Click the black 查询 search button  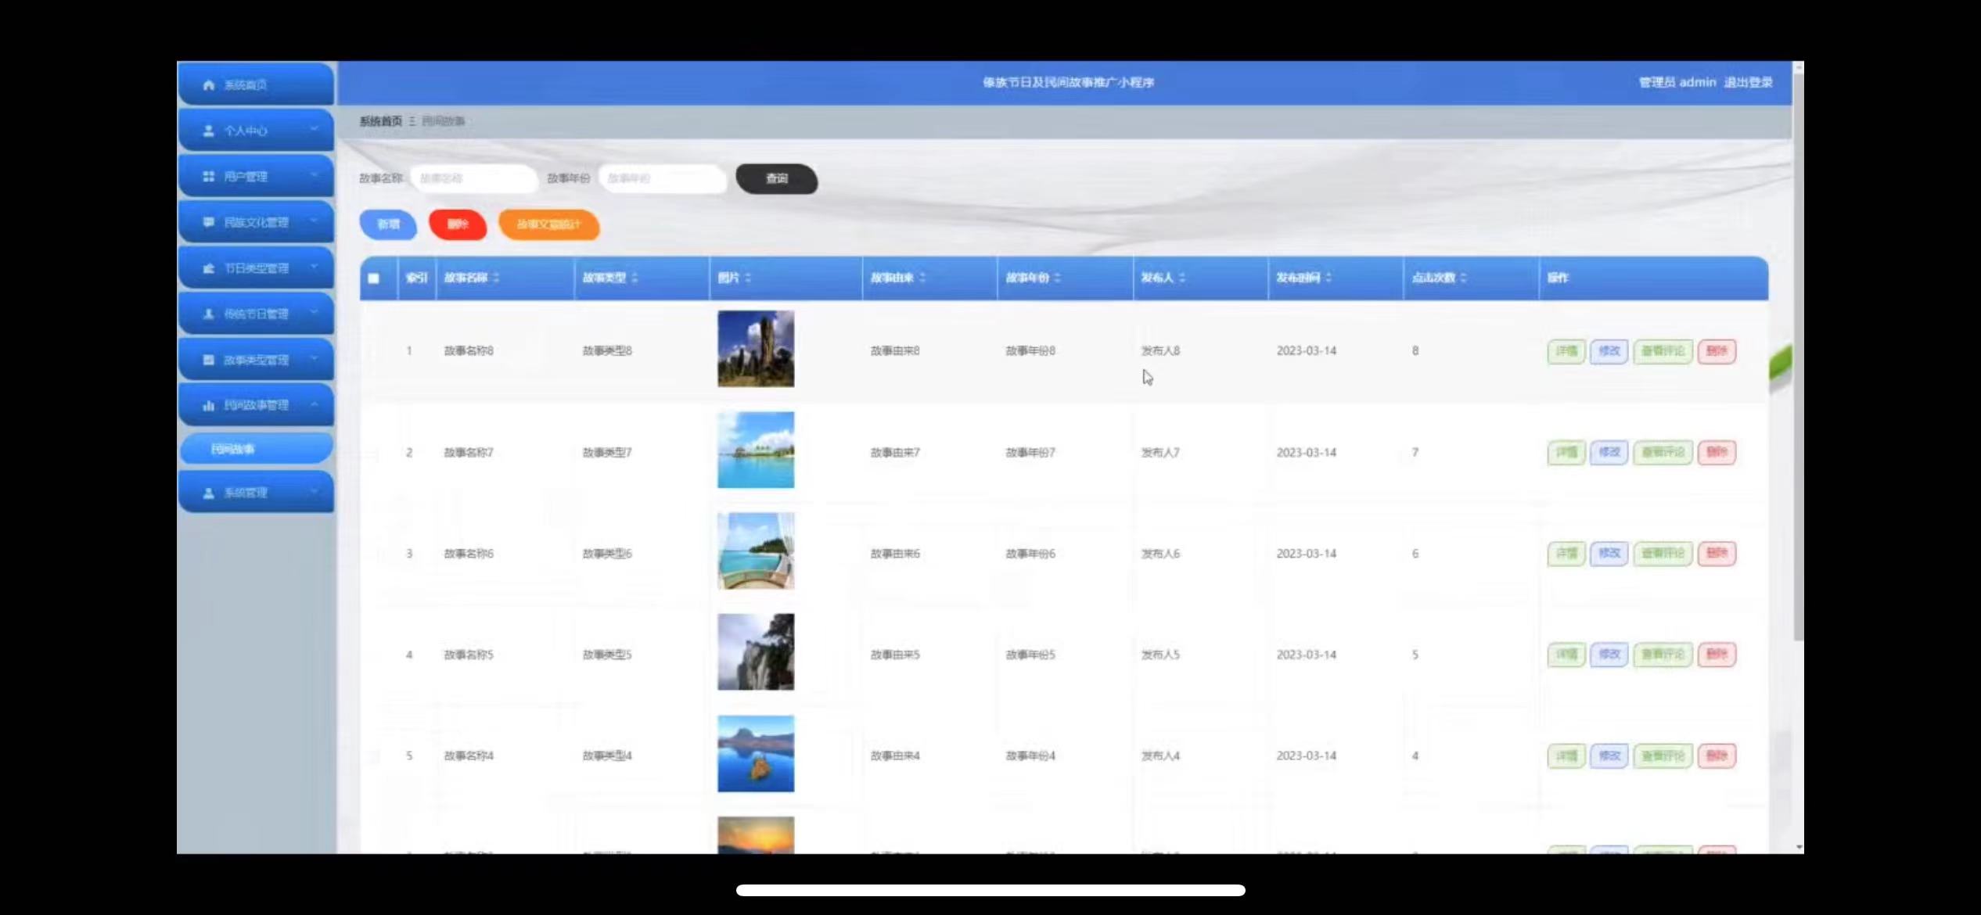pos(777,179)
